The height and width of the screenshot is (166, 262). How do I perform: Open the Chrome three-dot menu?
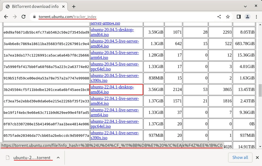pos(256,17)
